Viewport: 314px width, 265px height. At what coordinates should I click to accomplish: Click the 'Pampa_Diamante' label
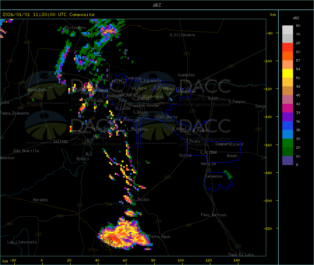15,113
